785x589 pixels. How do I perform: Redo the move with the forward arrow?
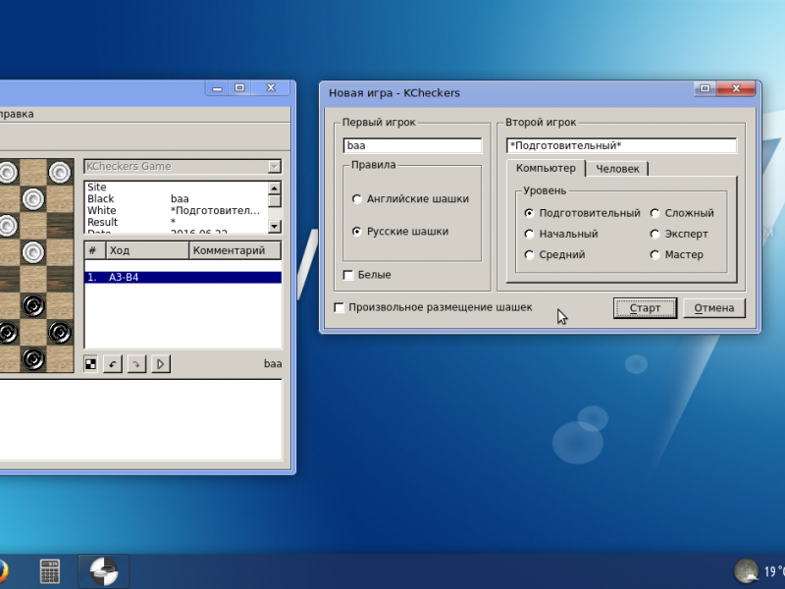tap(136, 364)
